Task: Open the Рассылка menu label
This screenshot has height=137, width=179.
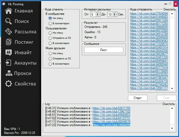Action: pos(25,32)
